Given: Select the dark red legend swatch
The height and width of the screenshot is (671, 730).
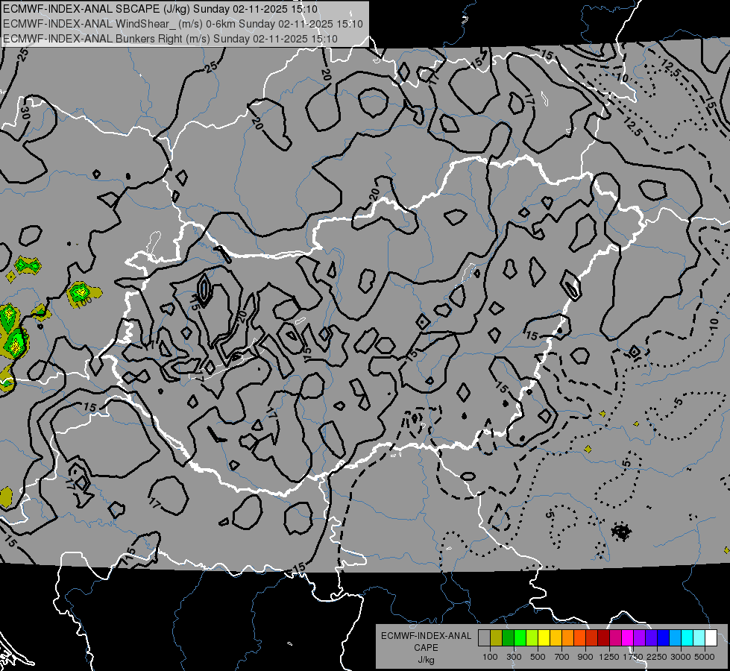Looking at the screenshot, I should click(x=604, y=637).
